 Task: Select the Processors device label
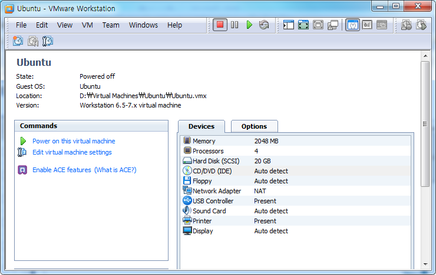(x=208, y=151)
